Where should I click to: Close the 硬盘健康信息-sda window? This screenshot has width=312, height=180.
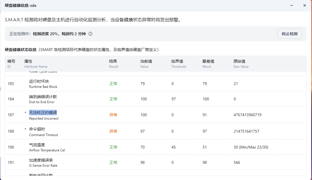coord(304,5)
